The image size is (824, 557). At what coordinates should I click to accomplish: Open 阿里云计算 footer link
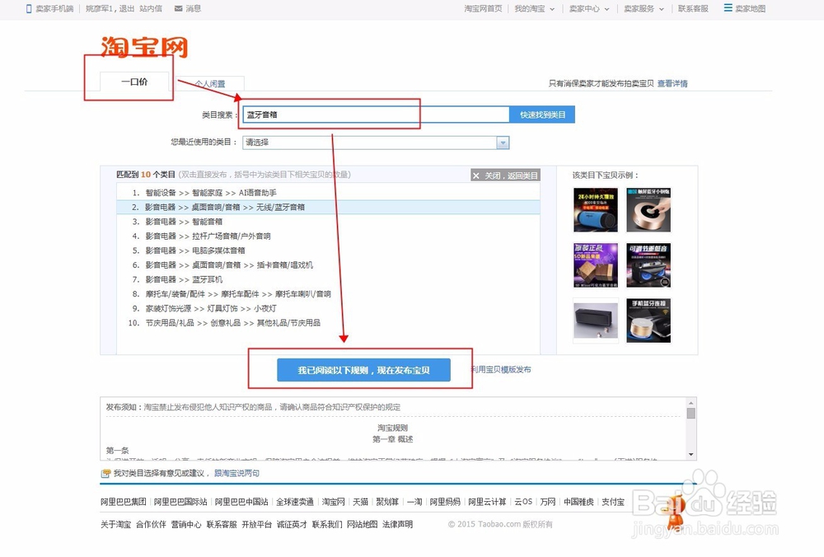(x=487, y=502)
